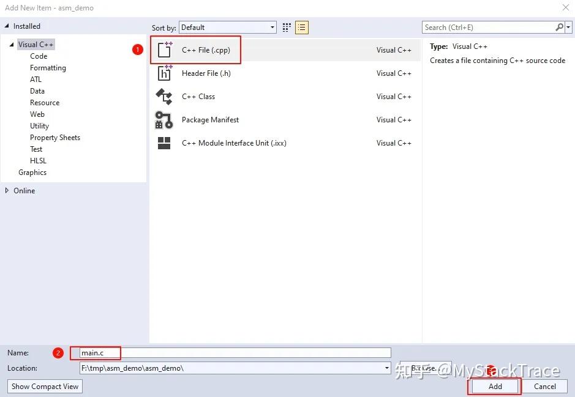Select the Header File (.h) icon
This screenshot has width=575, height=397.
pos(164,73)
